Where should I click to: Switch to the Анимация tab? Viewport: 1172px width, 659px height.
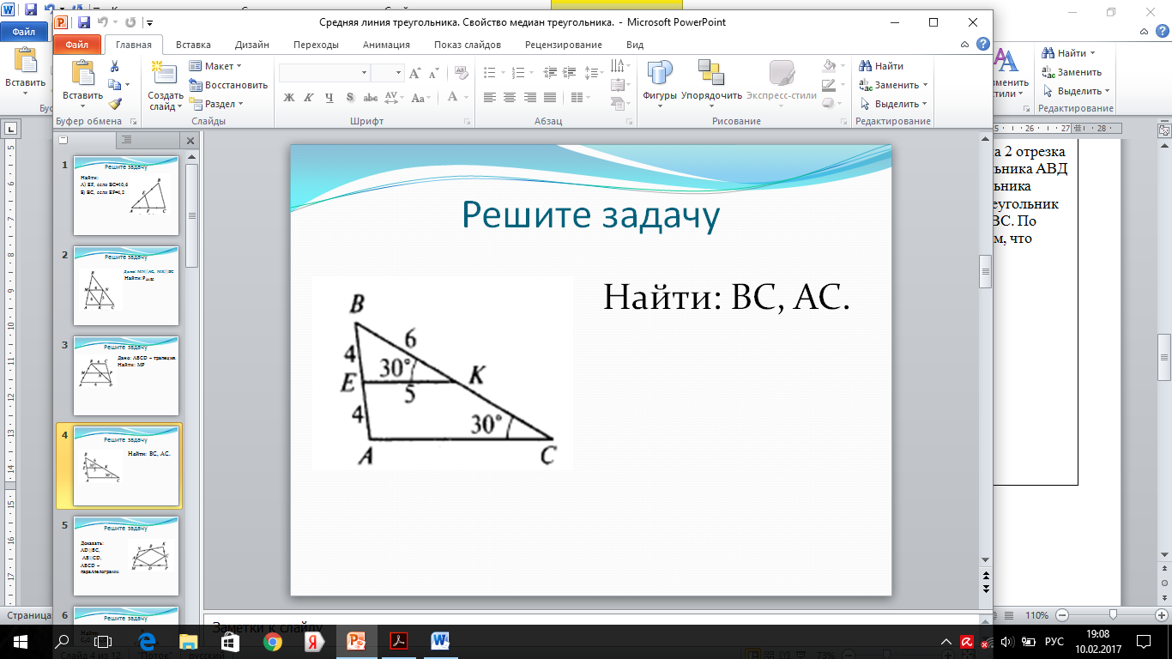point(386,45)
